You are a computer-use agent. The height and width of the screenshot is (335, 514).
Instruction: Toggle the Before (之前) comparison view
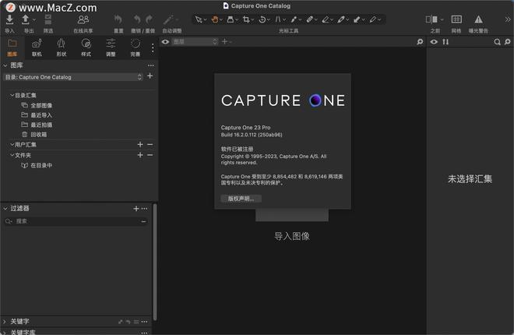(431, 19)
